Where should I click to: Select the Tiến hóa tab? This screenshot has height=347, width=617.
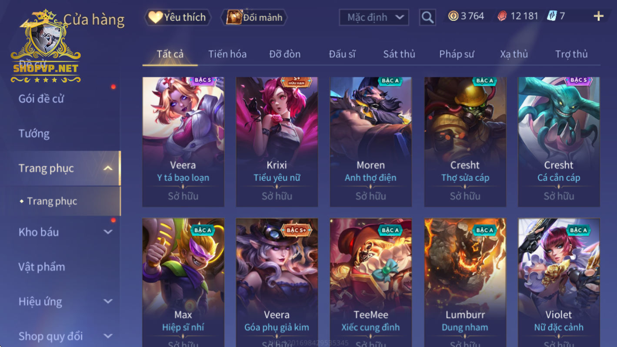[227, 54]
